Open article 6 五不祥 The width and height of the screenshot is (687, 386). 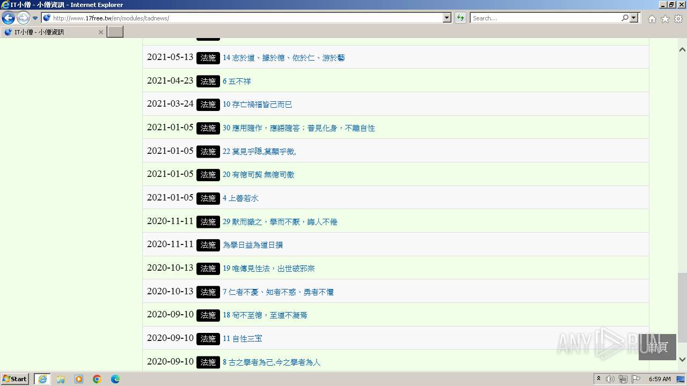coord(237,81)
